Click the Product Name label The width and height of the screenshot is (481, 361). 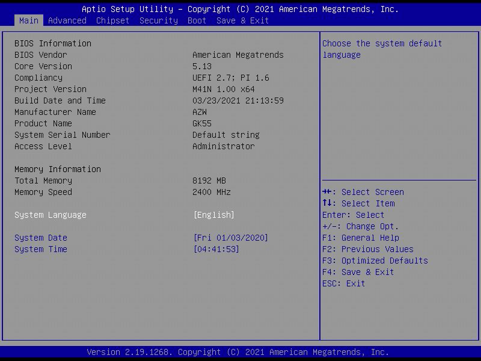tap(43, 123)
